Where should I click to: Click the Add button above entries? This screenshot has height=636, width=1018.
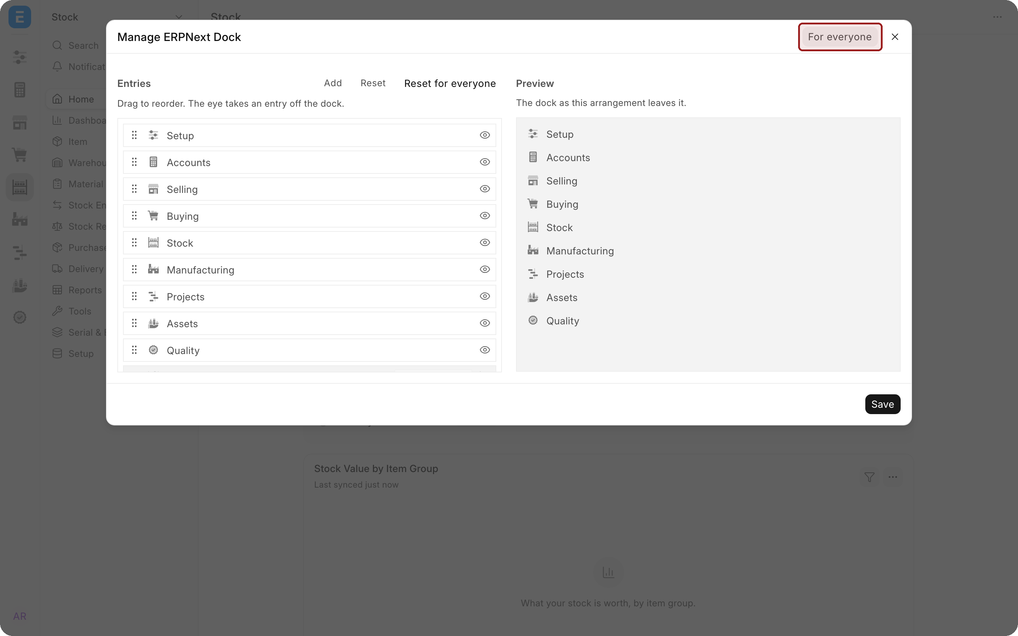click(333, 83)
